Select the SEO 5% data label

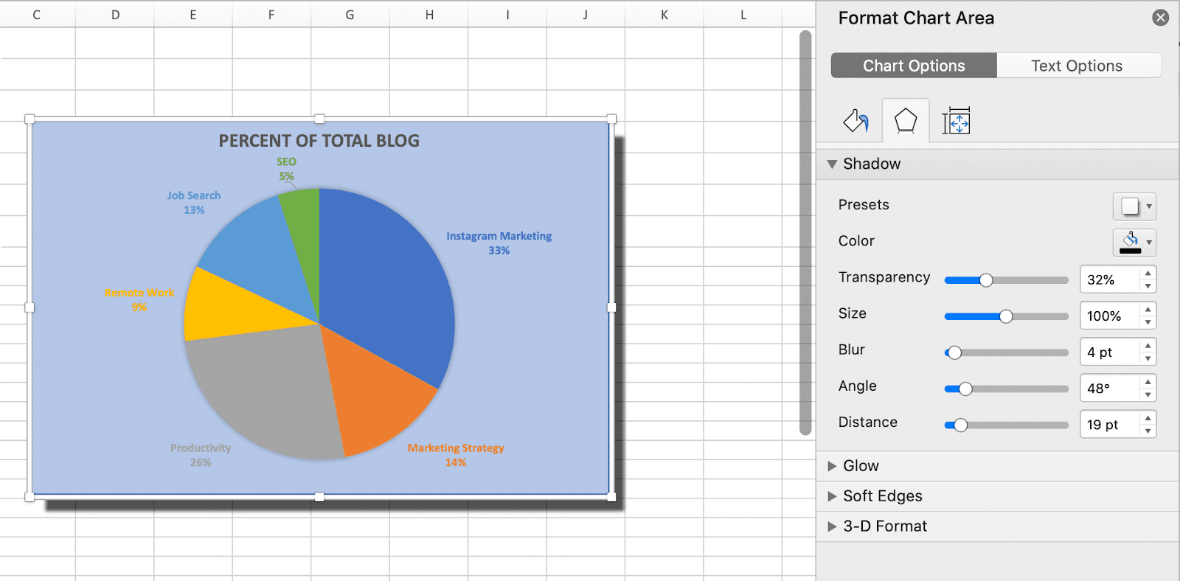[x=286, y=169]
